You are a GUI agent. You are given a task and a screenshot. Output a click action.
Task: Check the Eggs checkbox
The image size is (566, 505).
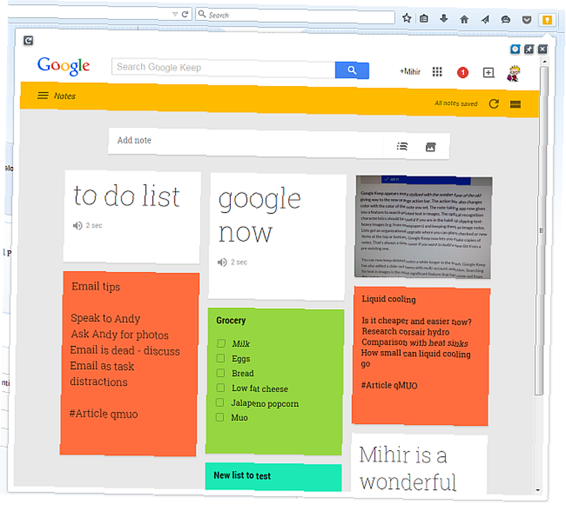point(221,358)
